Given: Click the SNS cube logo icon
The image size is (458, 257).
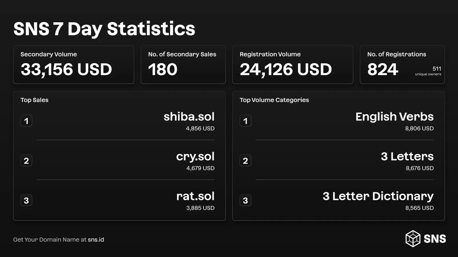Looking at the screenshot, I should pos(413,238).
